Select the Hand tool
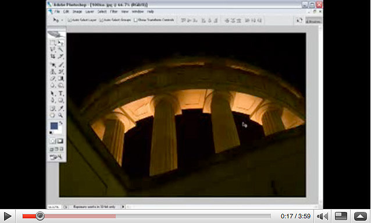 52,115
